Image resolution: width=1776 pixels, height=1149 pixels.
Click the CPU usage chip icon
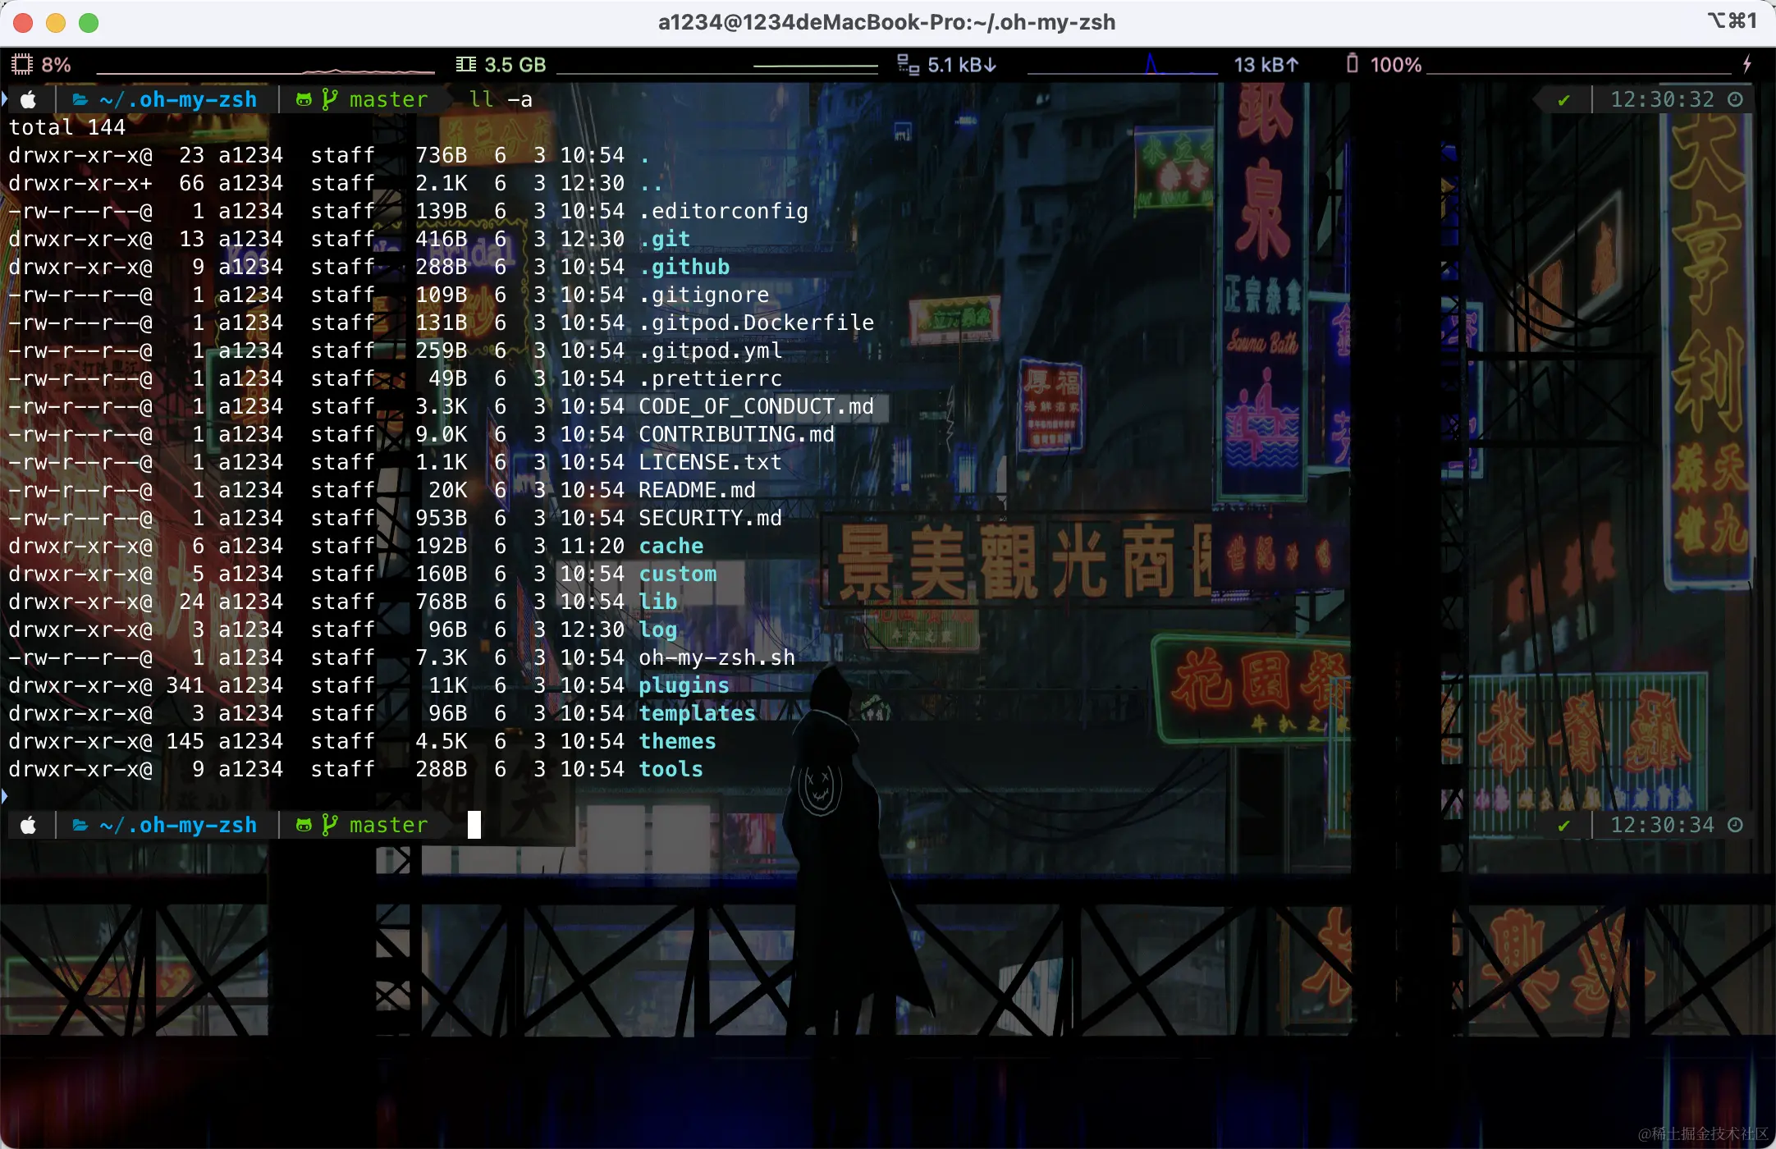22,64
